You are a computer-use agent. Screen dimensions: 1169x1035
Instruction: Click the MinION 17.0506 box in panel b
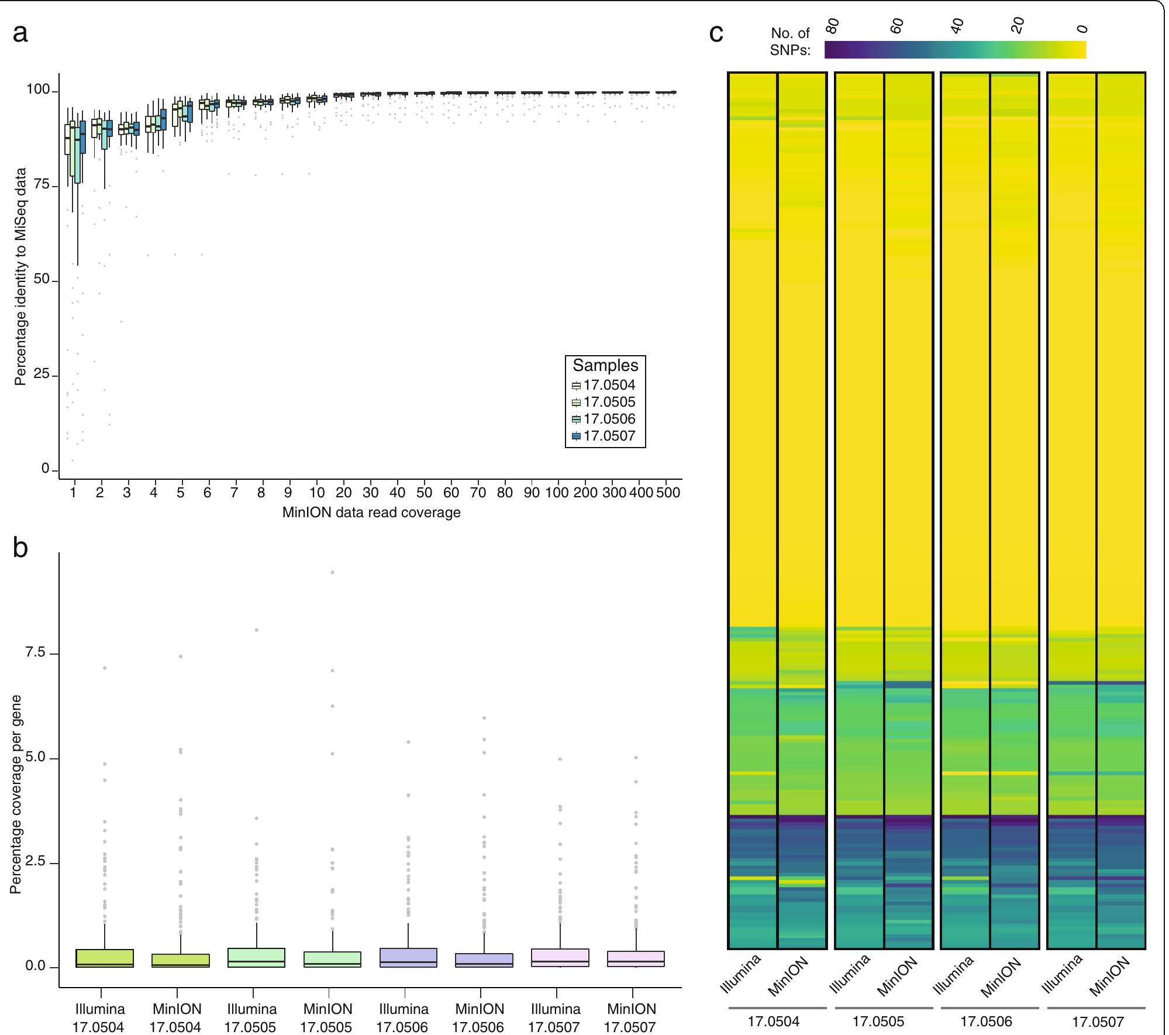click(484, 960)
